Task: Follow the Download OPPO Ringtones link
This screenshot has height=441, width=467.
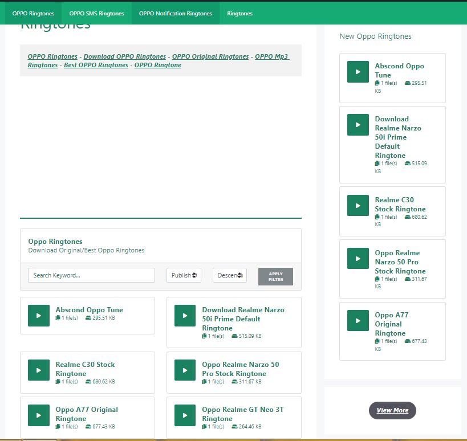Action: tap(124, 56)
